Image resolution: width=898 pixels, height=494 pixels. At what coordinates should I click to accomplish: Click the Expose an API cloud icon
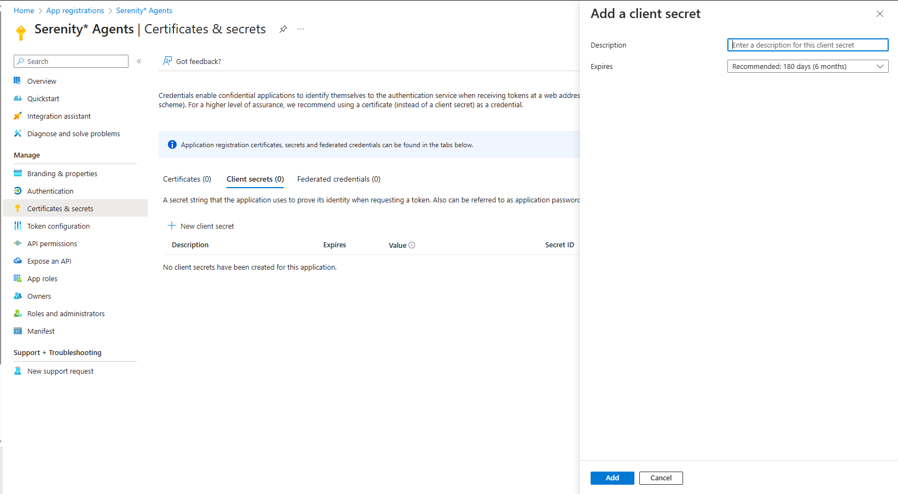(x=18, y=261)
